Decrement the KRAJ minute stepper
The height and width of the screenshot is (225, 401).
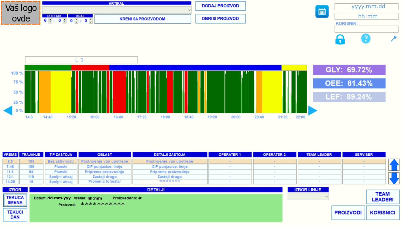coord(91,22)
